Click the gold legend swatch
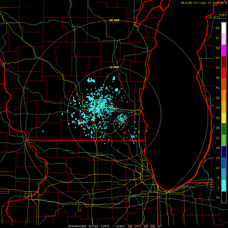 tap(224, 107)
